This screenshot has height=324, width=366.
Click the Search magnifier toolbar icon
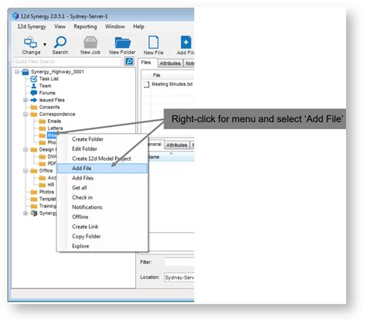(60, 42)
